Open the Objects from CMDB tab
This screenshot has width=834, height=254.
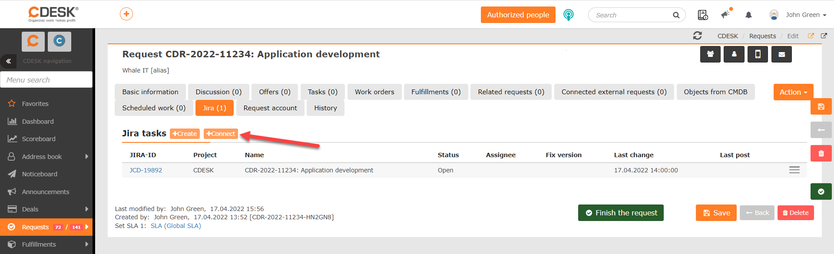[x=715, y=92]
